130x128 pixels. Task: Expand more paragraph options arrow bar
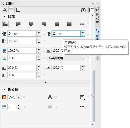tap(46, 82)
